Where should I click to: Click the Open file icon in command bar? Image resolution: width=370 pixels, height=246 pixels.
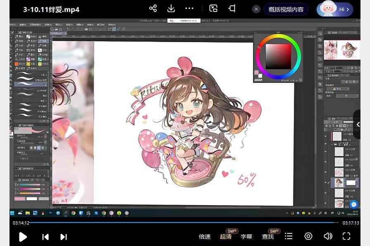pyautogui.click(x=56, y=29)
